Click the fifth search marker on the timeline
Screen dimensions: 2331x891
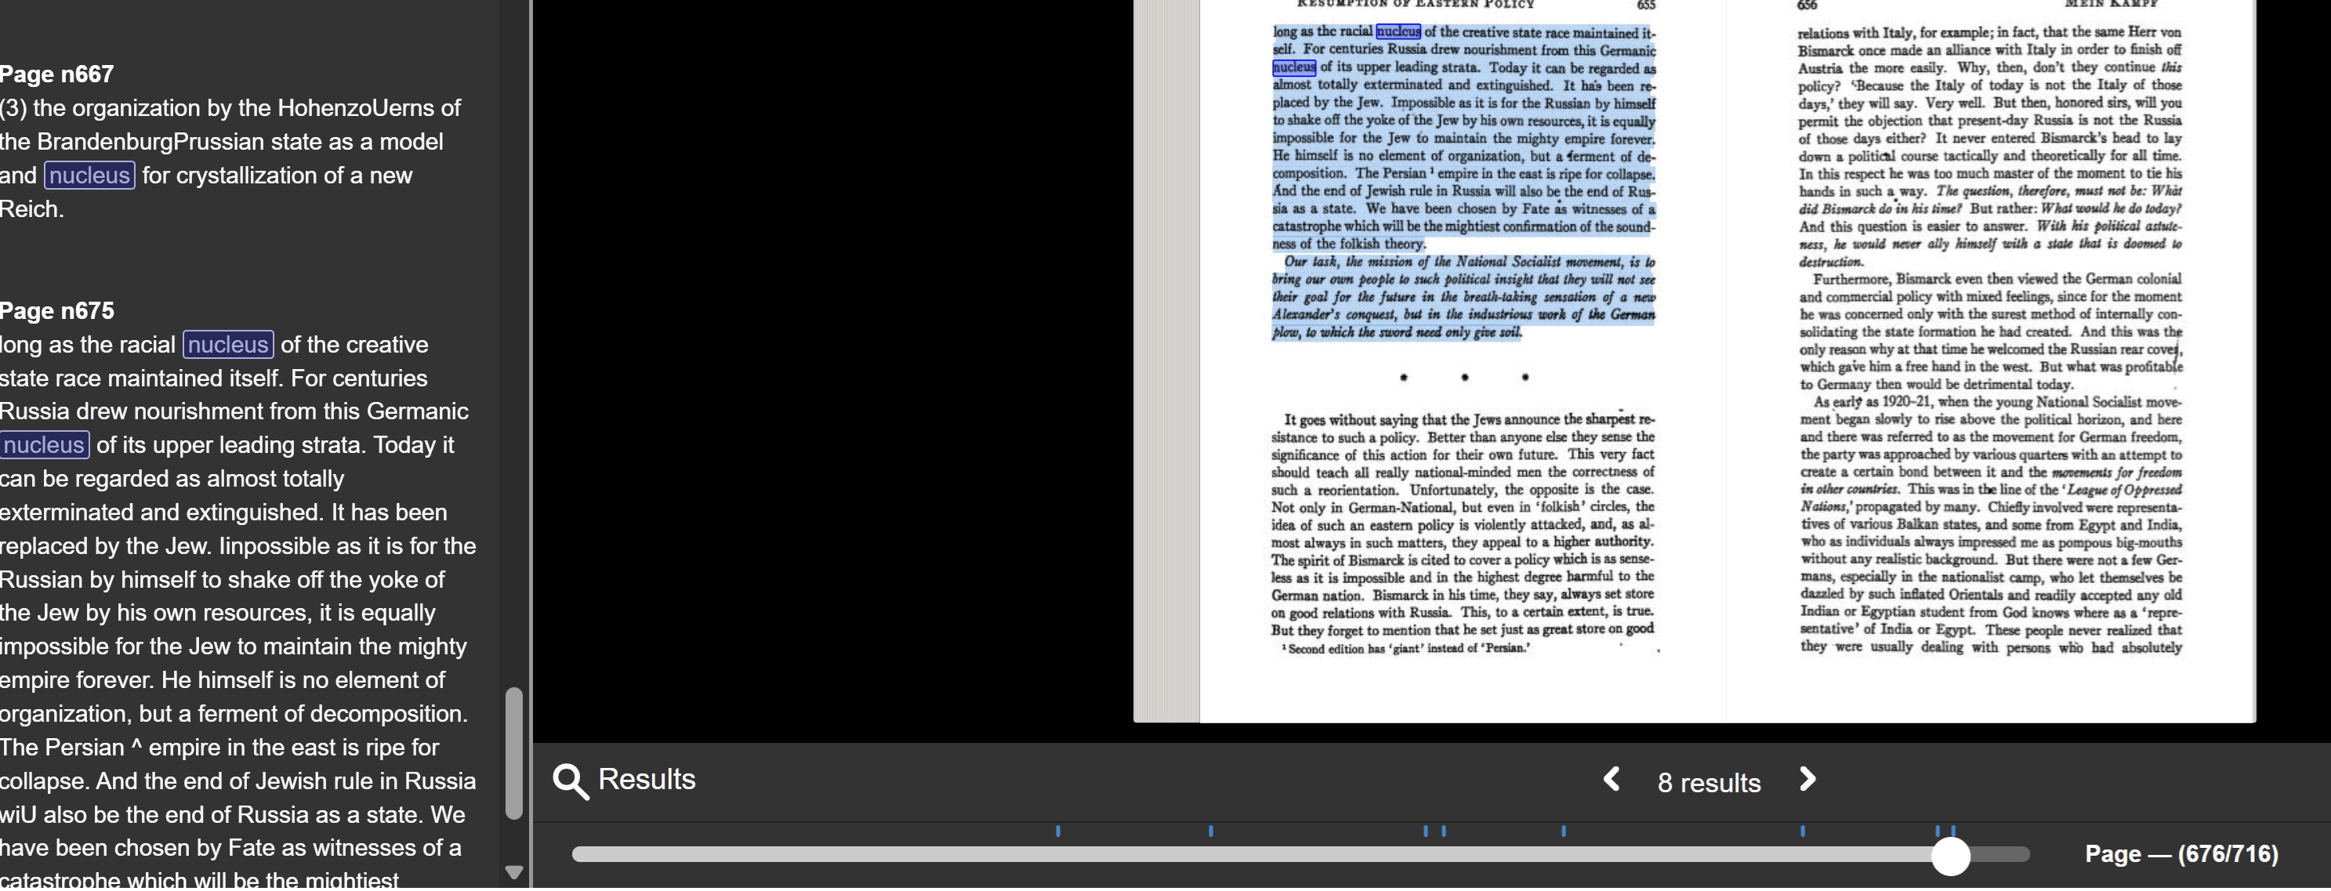tap(1564, 831)
